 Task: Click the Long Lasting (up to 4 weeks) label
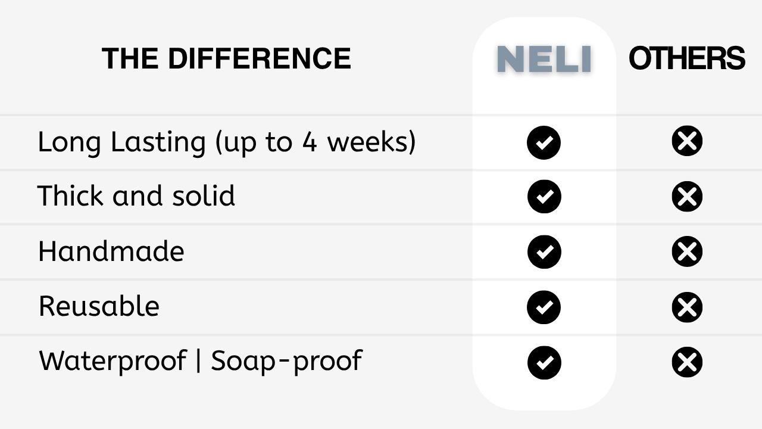click(227, 142)
